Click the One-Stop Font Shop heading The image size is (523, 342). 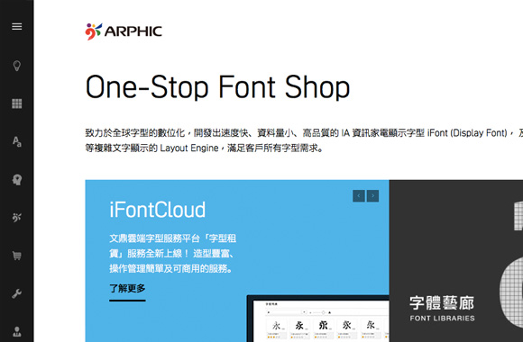click(x=217, y=87)
